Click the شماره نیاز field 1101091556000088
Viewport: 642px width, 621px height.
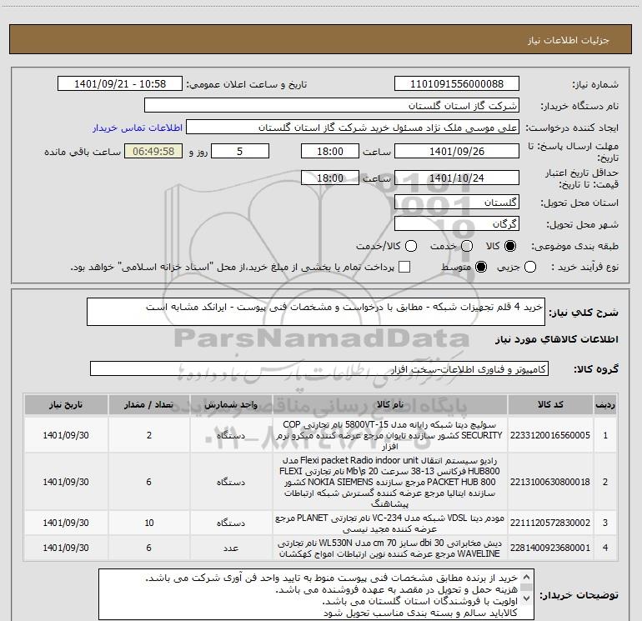coord(457,84)
